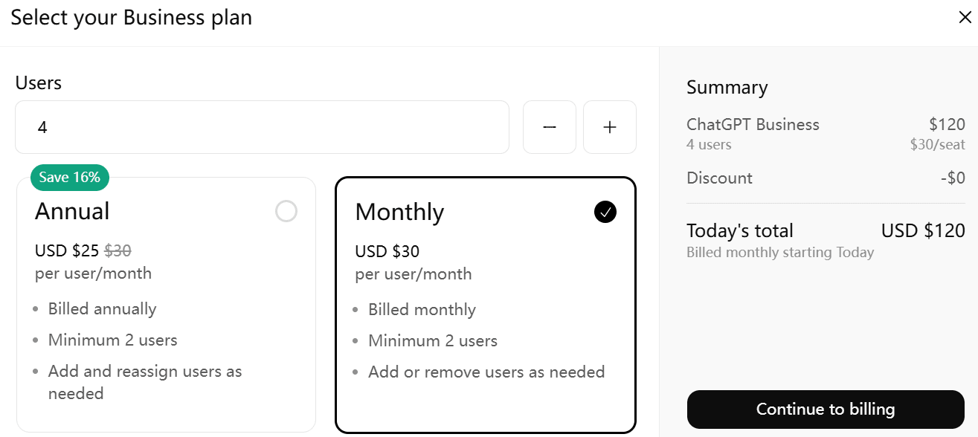
Task: Select the Annual plan radio button
Action: 286,212
